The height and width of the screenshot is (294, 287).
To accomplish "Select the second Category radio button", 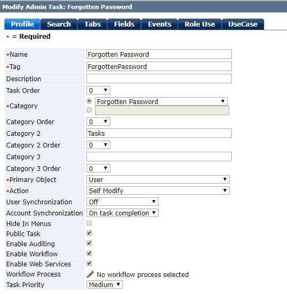I will pyautogui.click(x=89, y=110).
